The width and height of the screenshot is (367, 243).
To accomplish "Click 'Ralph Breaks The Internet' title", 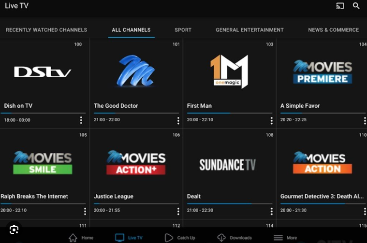I will click(34, 196).
